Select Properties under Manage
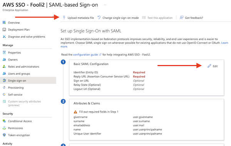This screenshot has width=231, height=146. pos(14,52)
